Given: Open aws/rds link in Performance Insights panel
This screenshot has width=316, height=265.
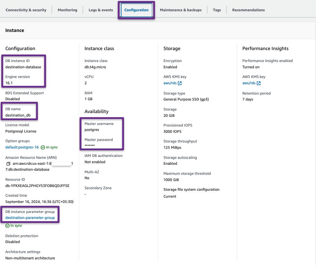Looking at the screenshot, I should pos(249,83).
